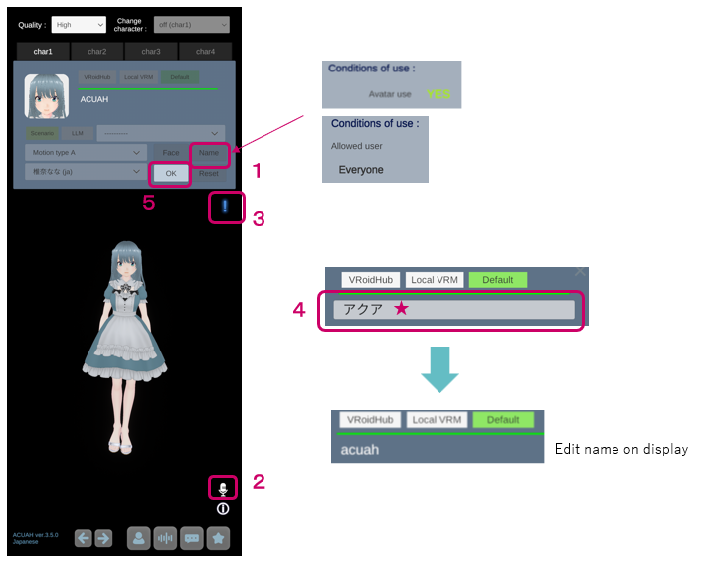This screenshot has width=701, height=561.
Task: Select Default above the アクア name field
Action: click(x=498, y=280)
